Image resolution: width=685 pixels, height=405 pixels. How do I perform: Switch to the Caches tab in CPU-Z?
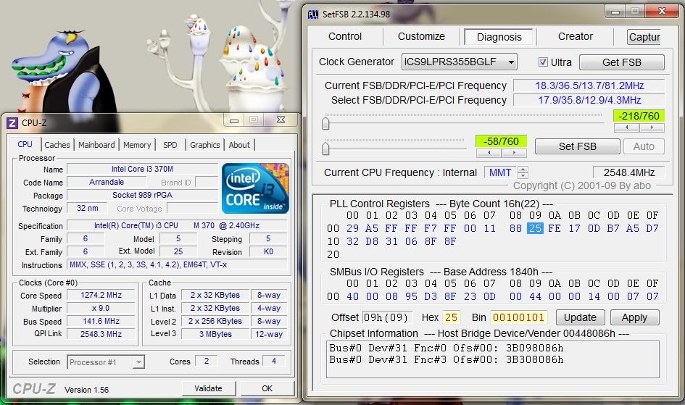tap(57, 145)
